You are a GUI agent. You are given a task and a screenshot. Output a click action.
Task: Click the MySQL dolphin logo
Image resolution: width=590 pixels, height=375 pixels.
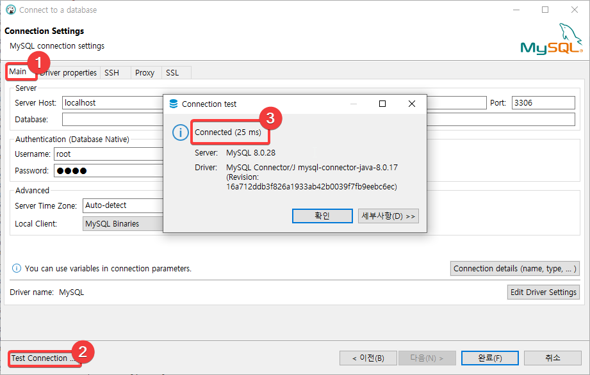point(552,38)
